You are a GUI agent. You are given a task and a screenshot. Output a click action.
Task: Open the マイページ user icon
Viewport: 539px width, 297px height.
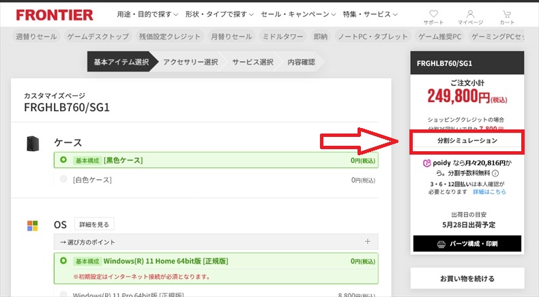[470, 14]
